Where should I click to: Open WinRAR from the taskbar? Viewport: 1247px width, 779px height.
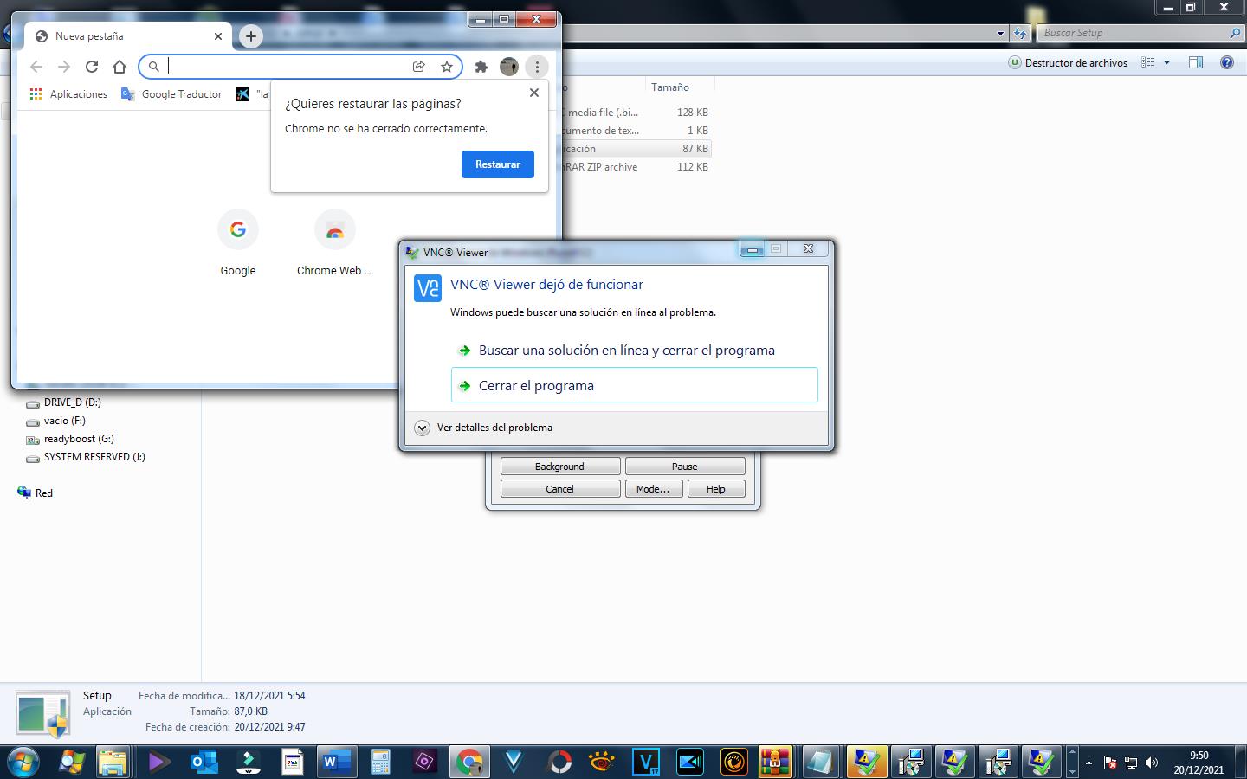(775, 762)
